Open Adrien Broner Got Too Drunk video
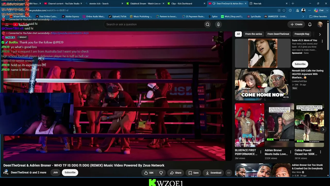 pos(307,167)
